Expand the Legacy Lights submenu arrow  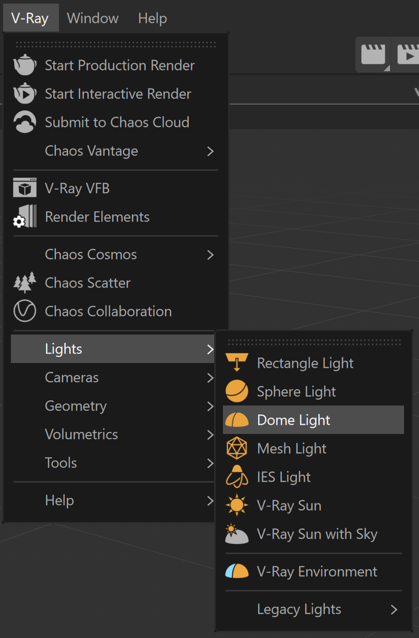(x=394, y=610)
